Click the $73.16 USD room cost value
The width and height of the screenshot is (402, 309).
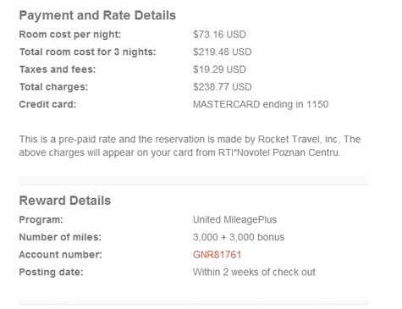pos(219,35)
